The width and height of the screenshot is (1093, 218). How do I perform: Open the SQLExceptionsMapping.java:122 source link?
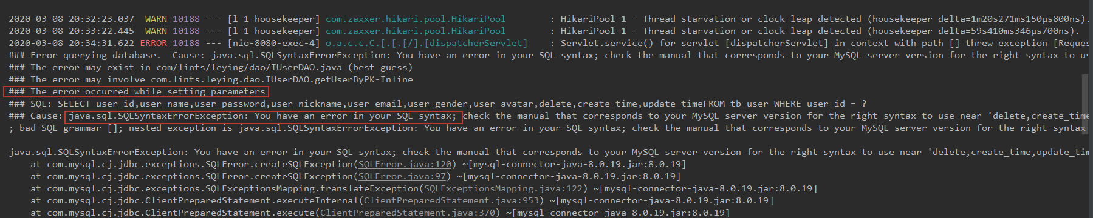click(503, 188)
